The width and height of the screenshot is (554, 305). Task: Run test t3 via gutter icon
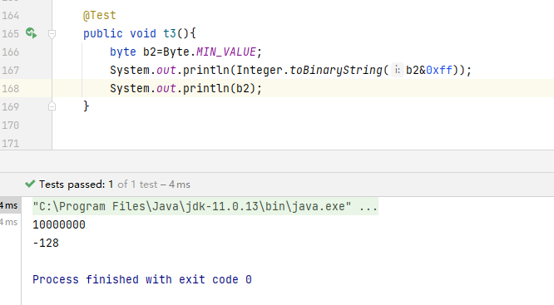point(31,33)
